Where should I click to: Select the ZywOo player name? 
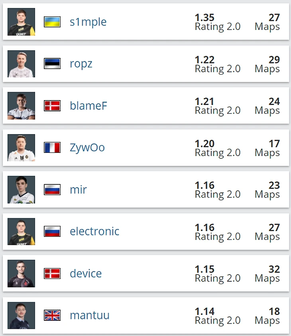[x=87, y=148]
